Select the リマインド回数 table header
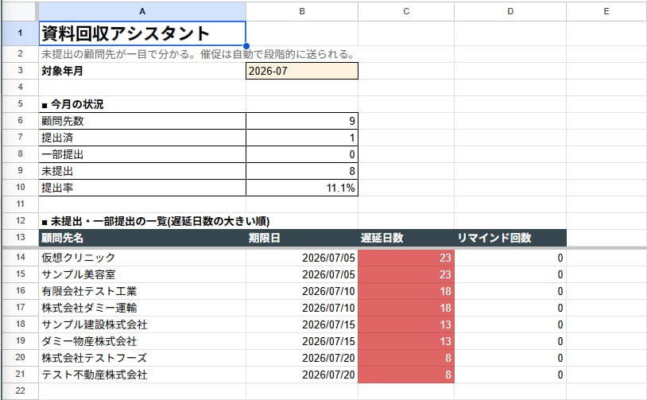The height and width of the screenshot is (400, 647). [510, 238]
